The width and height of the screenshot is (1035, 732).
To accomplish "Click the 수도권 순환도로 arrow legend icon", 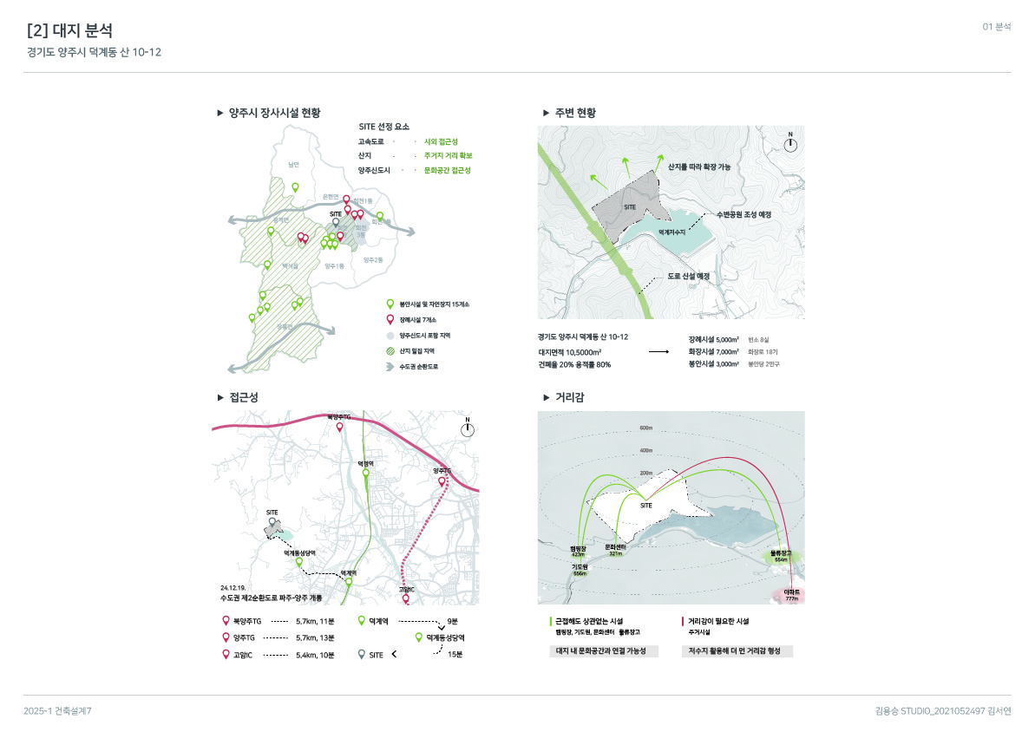I will point(390,367).
